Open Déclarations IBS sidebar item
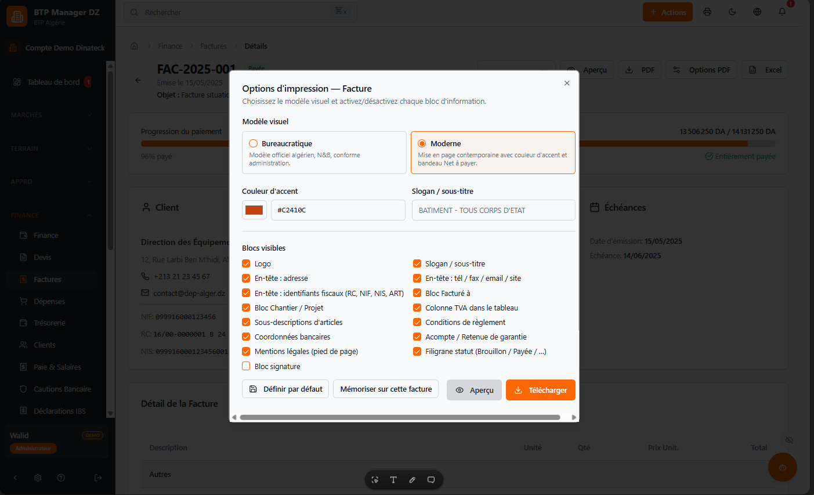 point(52,411)
